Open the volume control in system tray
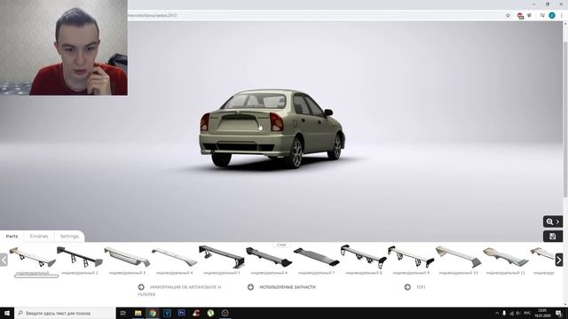 tap(518, 313)
